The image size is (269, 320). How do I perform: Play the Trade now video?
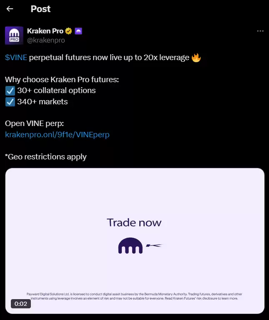coord(135,241)
